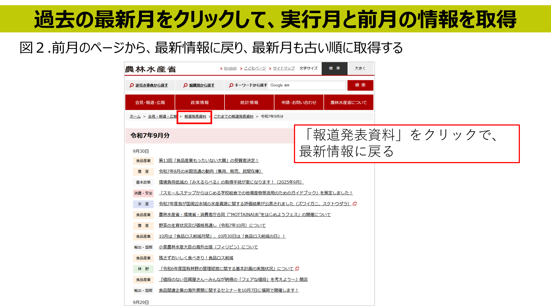Click red arrow icon beside English link
Viewport: 551px width, 306px height.
click(x=221, y=69)
